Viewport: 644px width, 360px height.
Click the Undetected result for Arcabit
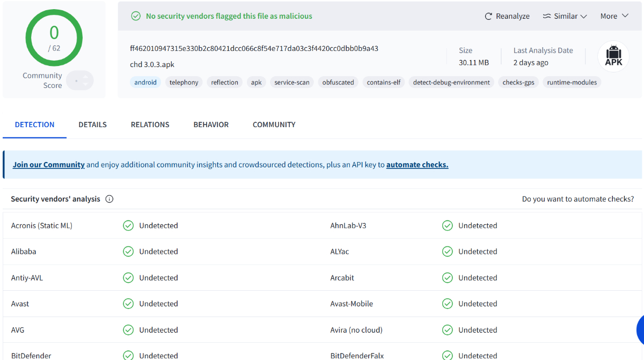point(478,278)
